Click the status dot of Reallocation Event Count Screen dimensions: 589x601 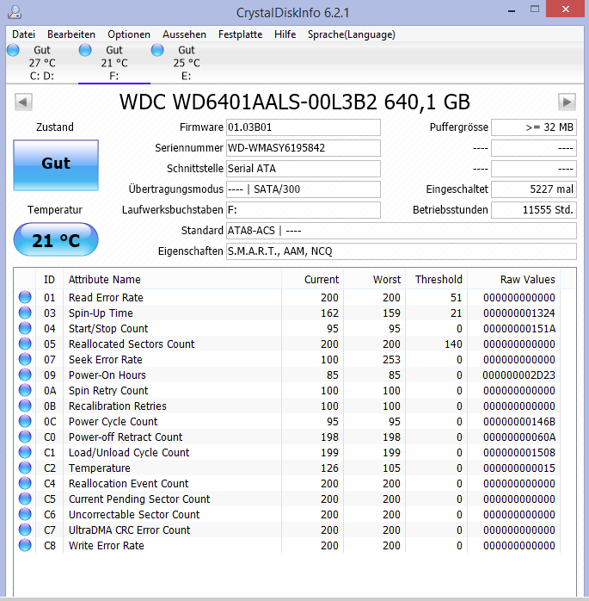(x=25, y=483)
